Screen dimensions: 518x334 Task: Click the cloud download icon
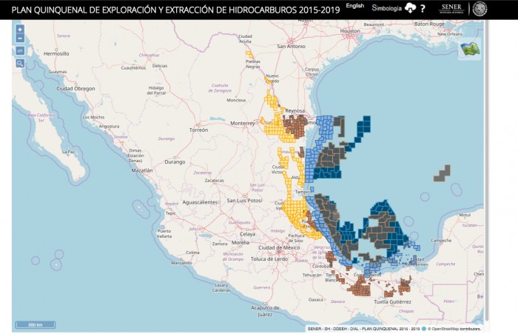click(x=410, y=7)
